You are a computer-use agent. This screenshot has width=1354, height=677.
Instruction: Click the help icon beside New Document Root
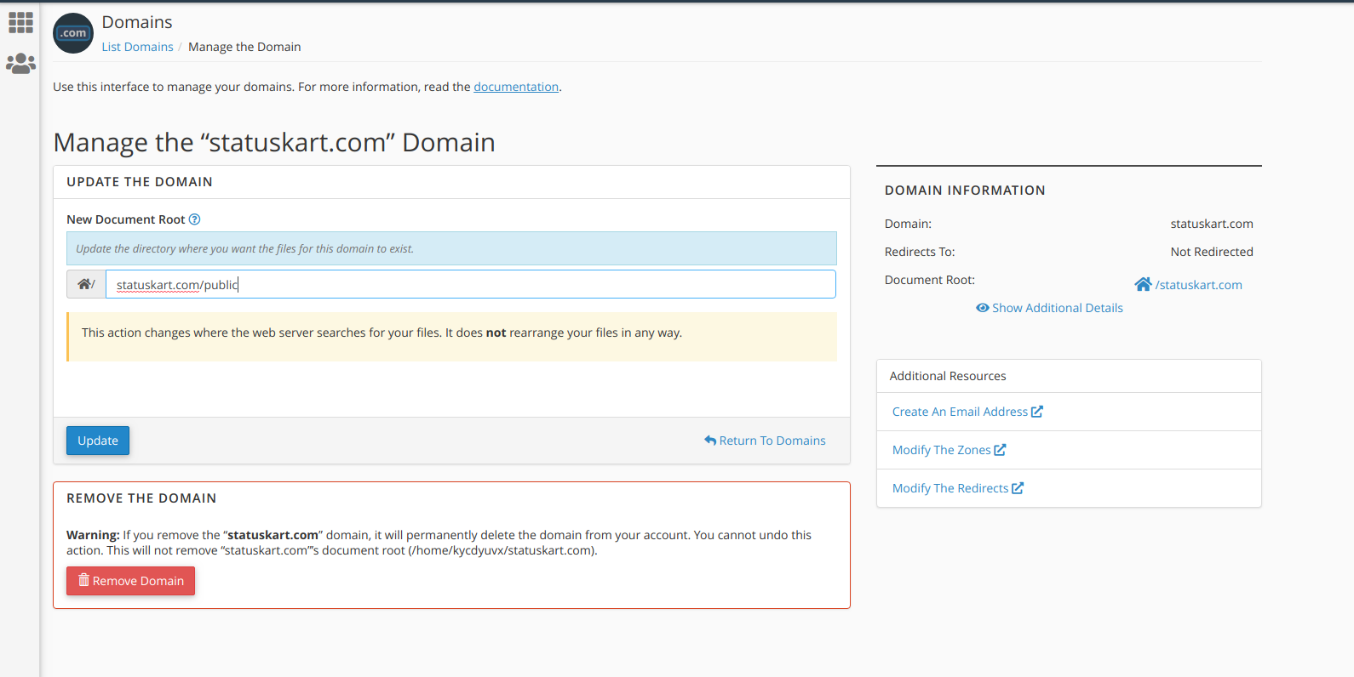194,219
